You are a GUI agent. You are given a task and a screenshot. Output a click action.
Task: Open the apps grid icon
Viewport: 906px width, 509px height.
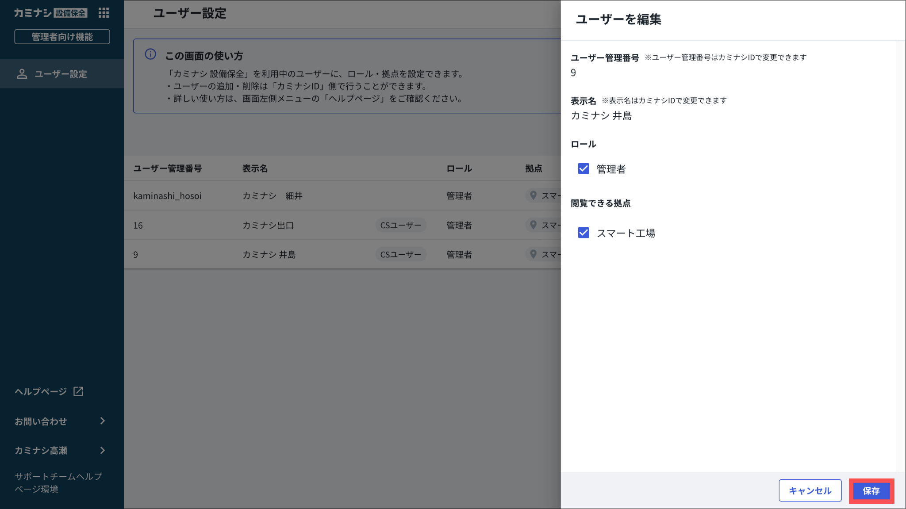[x=104, y=13]
